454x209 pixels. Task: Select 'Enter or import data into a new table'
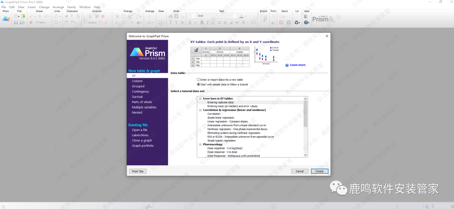point(198,79)
